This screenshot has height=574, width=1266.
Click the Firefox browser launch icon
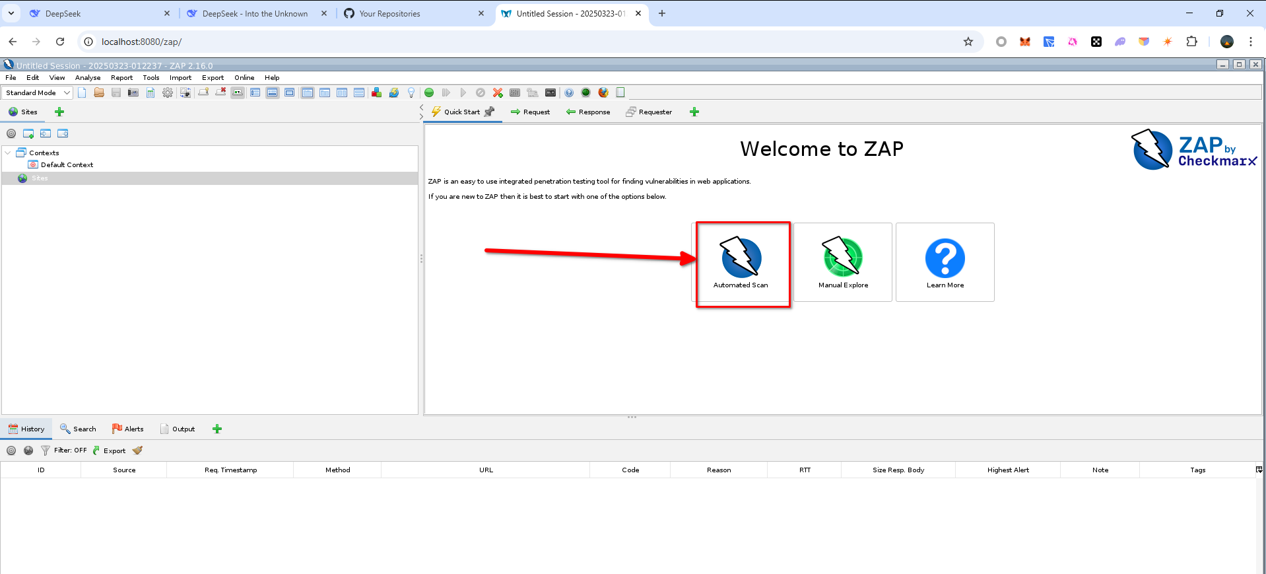pyautogui.click(x=603, y=93)
